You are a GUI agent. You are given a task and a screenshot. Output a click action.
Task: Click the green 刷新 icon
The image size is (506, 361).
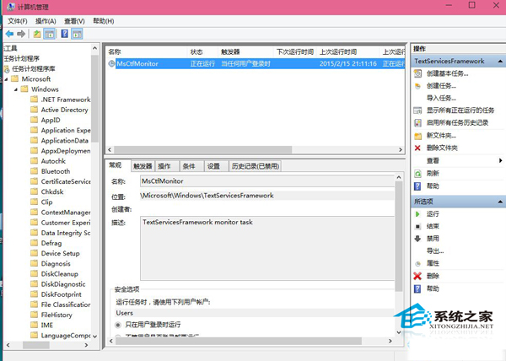tap(417, 174)
